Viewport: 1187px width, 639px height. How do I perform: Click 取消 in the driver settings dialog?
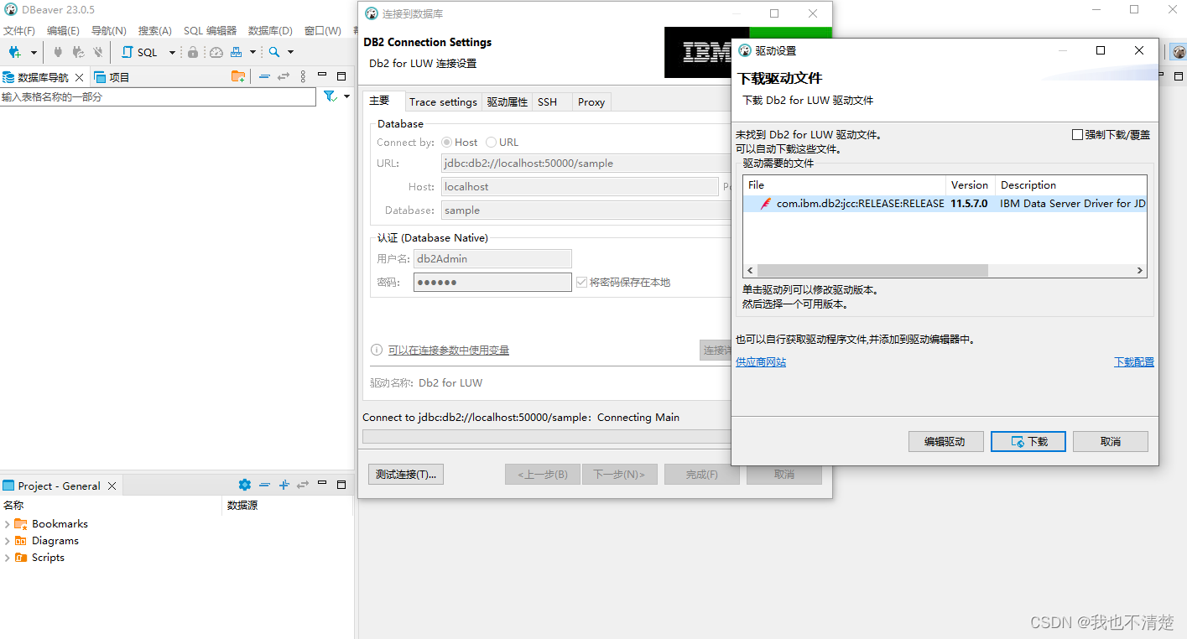pyautogui.click(x=1111, y=442)
